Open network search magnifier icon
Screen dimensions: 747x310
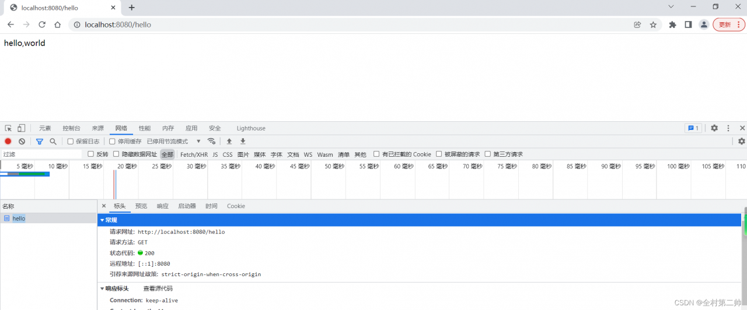coord(53,142)
